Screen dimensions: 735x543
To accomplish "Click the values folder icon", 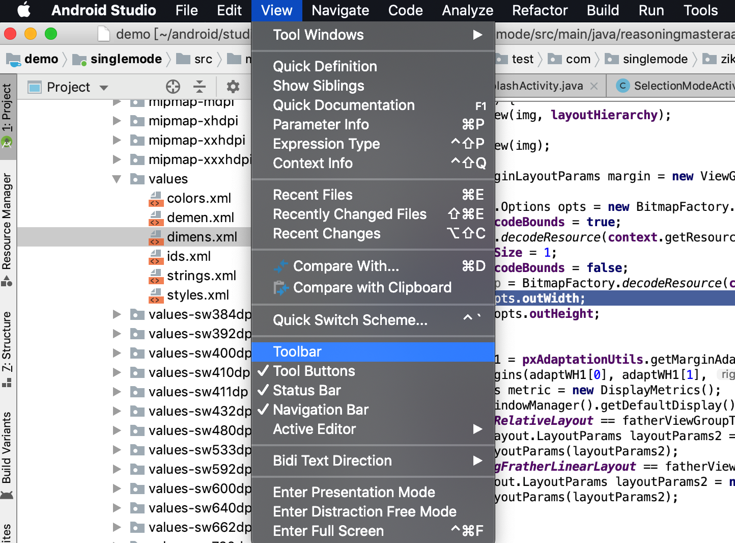I will pos(137,179).
